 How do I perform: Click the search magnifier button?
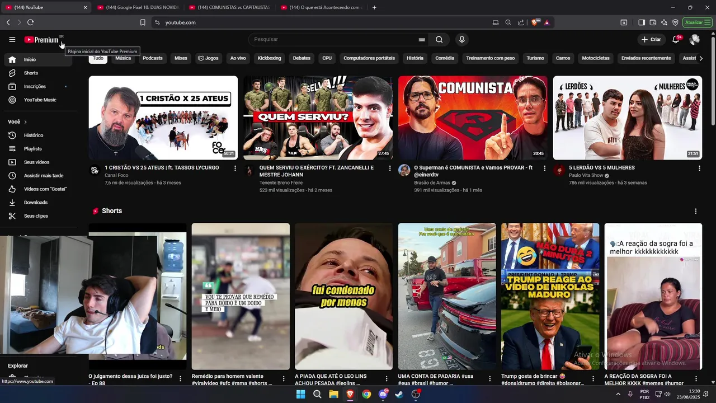pyautogui.click(x=439, y=39)
